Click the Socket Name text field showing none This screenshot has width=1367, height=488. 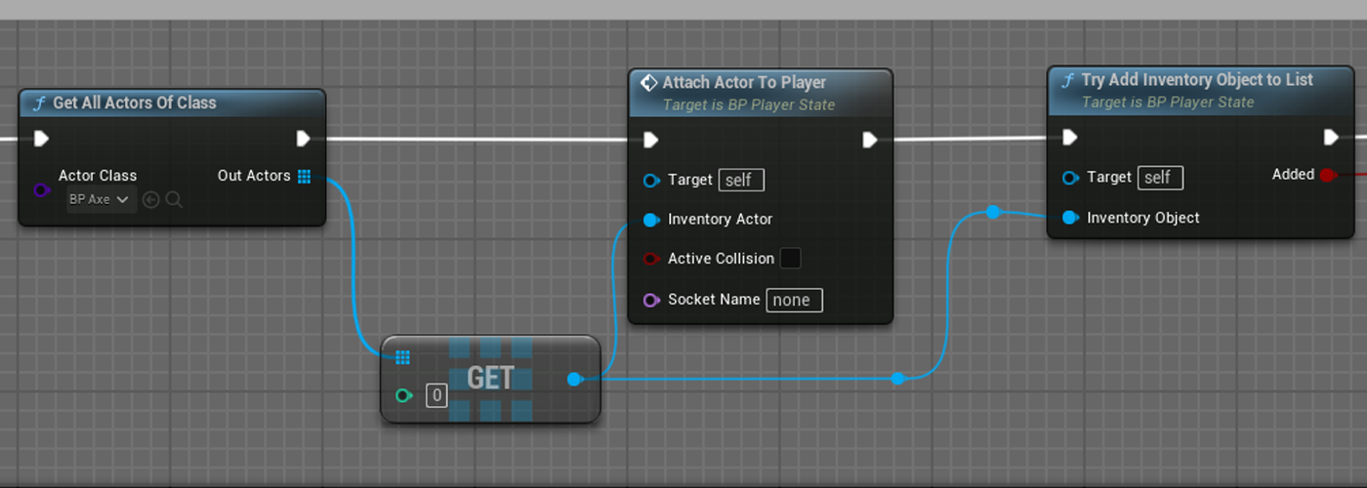[793, 300]
